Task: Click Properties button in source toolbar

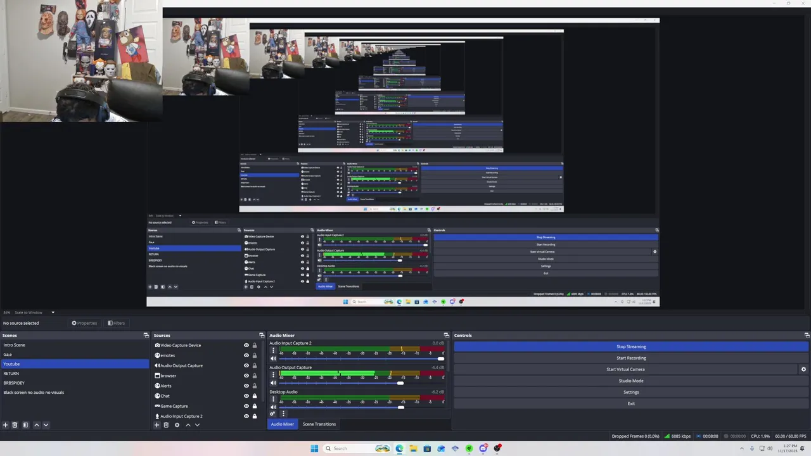Action: coord(84,323)
